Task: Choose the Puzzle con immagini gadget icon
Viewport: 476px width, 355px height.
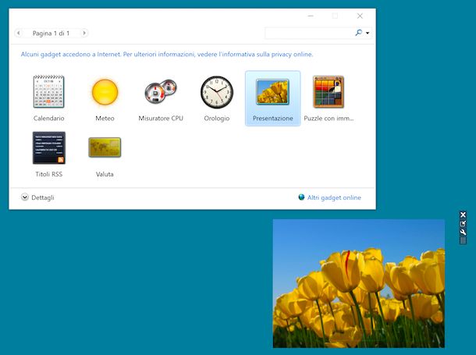Action: (x=329, y=91)
